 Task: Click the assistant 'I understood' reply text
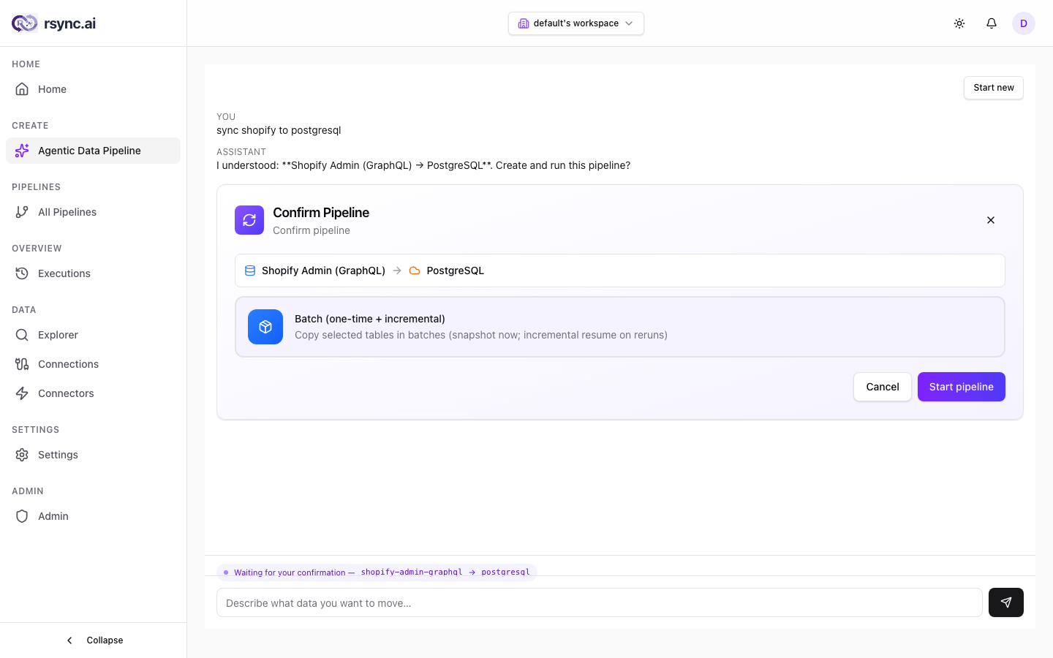pyautogui.click(x=423, y=165)
